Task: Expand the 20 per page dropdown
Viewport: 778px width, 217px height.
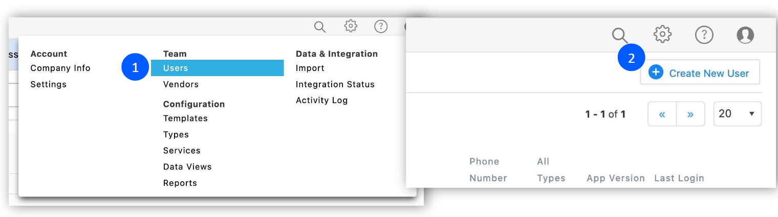Action: (737, 114)
